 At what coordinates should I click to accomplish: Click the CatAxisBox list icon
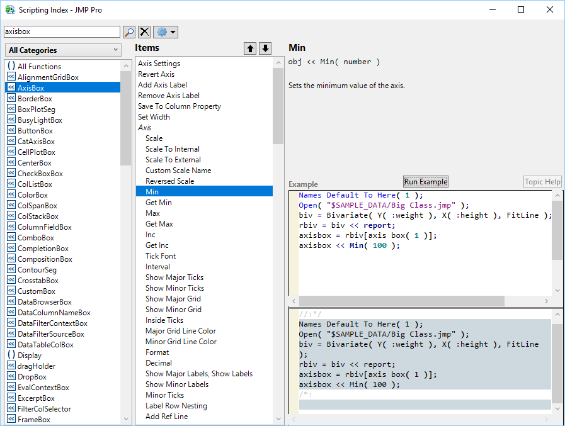tap(11, 141)
